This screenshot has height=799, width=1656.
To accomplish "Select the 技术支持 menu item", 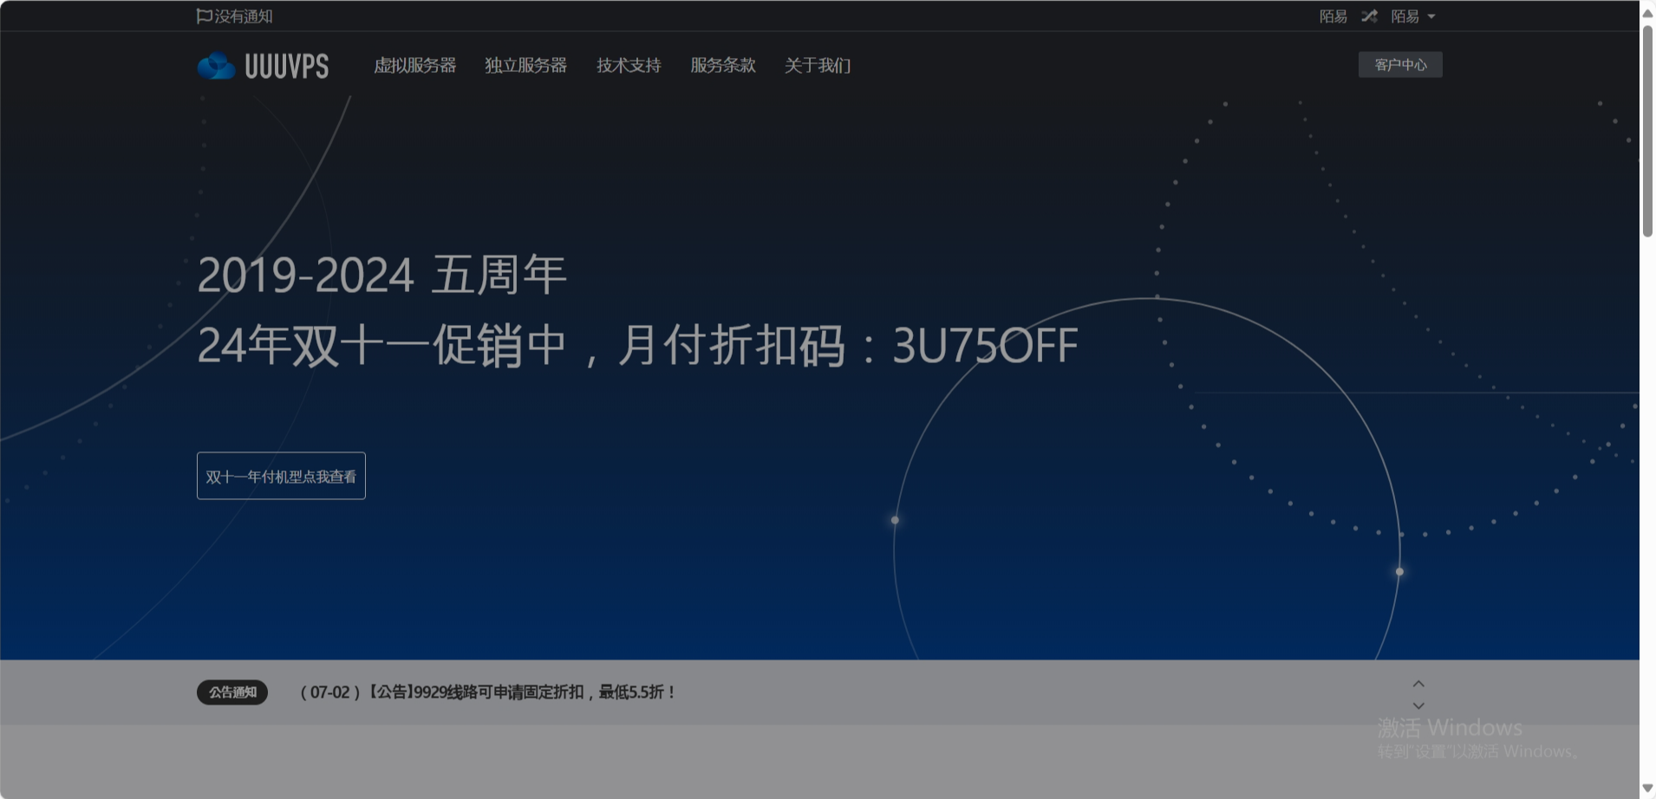I will [628, 65].
